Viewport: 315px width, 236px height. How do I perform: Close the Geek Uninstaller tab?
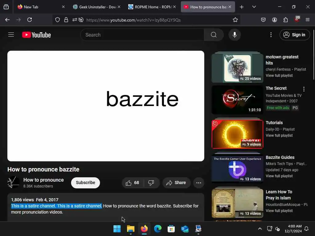(x=119, y=7)
